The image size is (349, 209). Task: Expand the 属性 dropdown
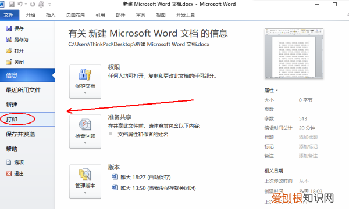pyautogui.click(x=271, y=91)
